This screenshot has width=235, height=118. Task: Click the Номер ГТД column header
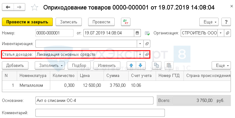170,76
